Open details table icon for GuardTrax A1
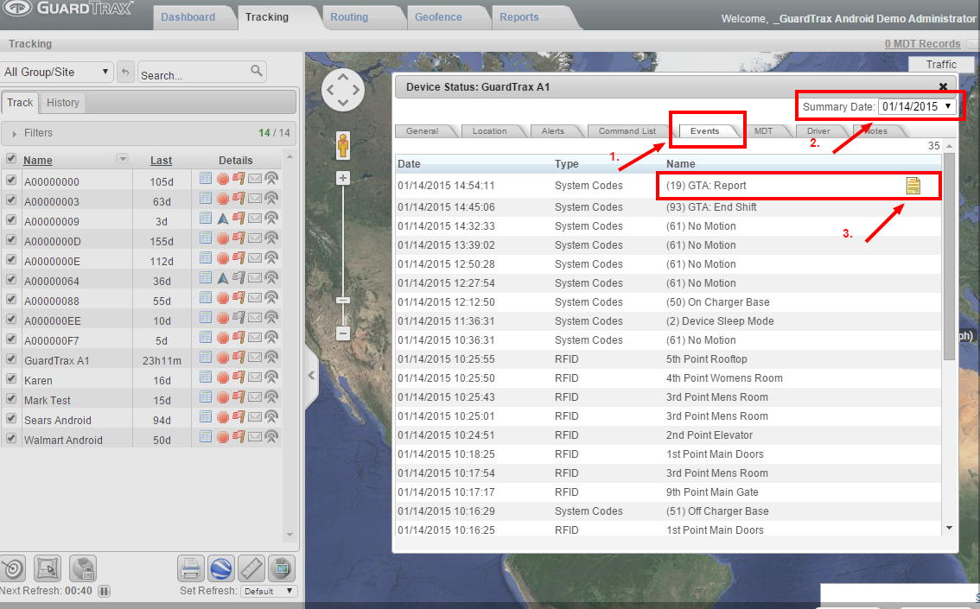980x609 pixels. (206, 358)
